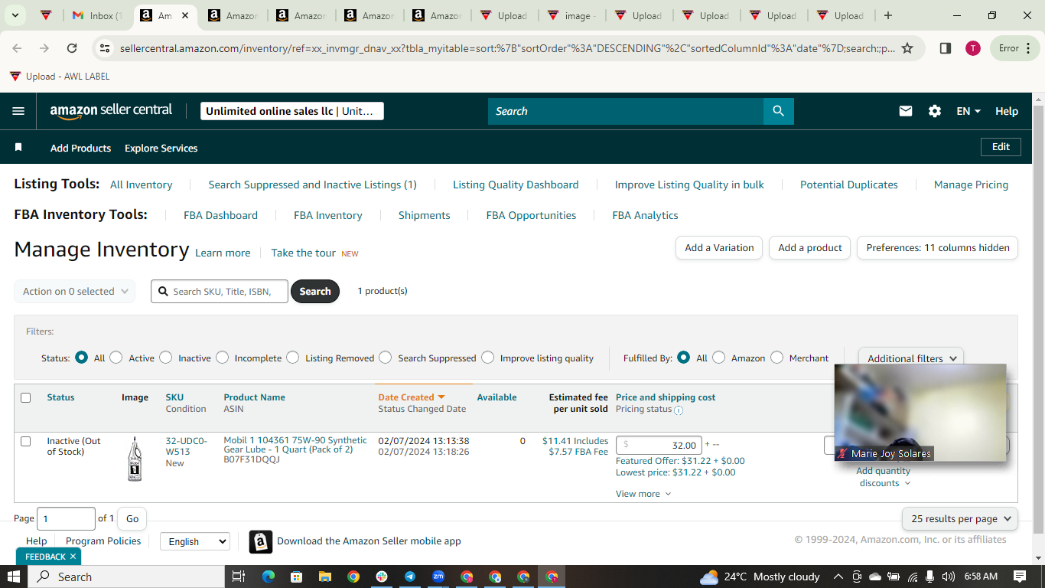Viewport: 1045px width, 588px height.
Task: Open Microsoft Store from the taskbar
Action: click(x=297, y=577)
